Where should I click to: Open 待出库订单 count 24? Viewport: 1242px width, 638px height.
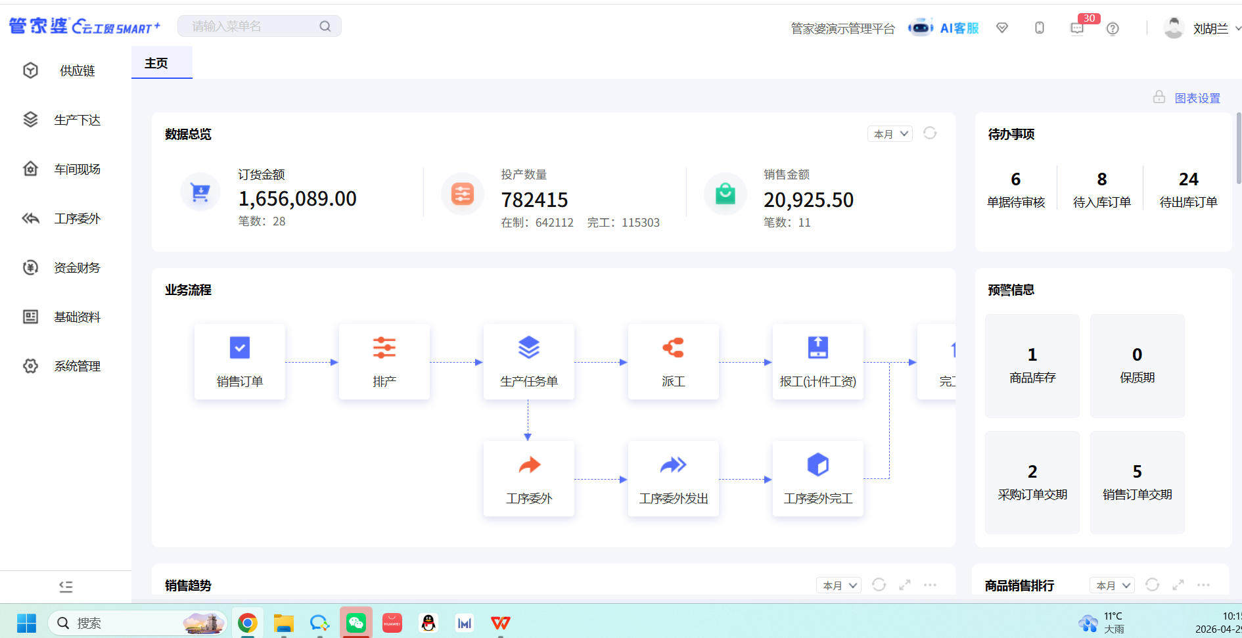click(x=1188, y=189)
